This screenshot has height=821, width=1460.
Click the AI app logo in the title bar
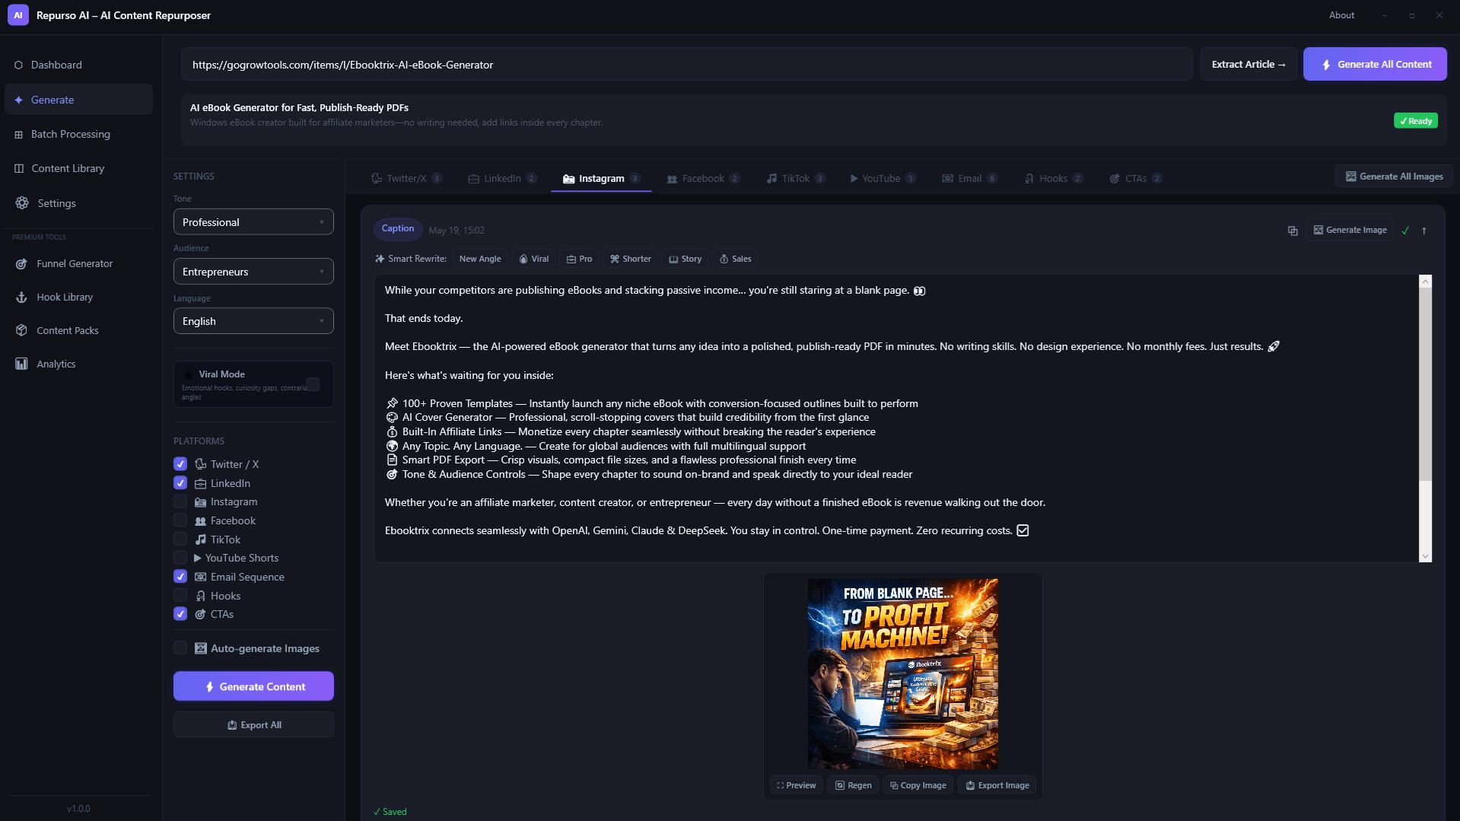(x=18, y=15)
